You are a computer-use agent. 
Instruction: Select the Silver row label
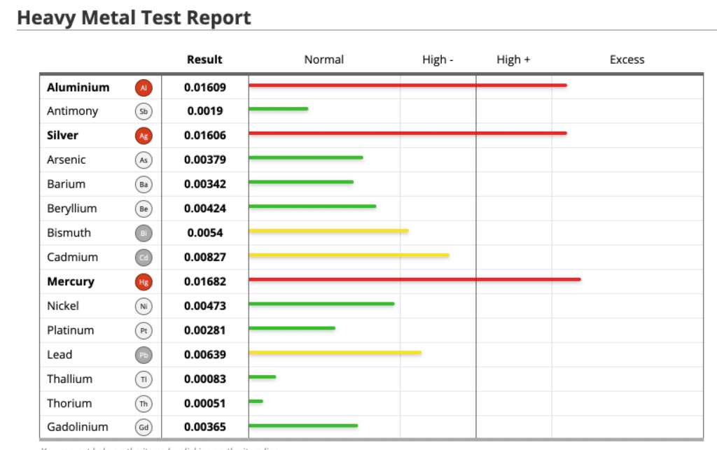62,135
